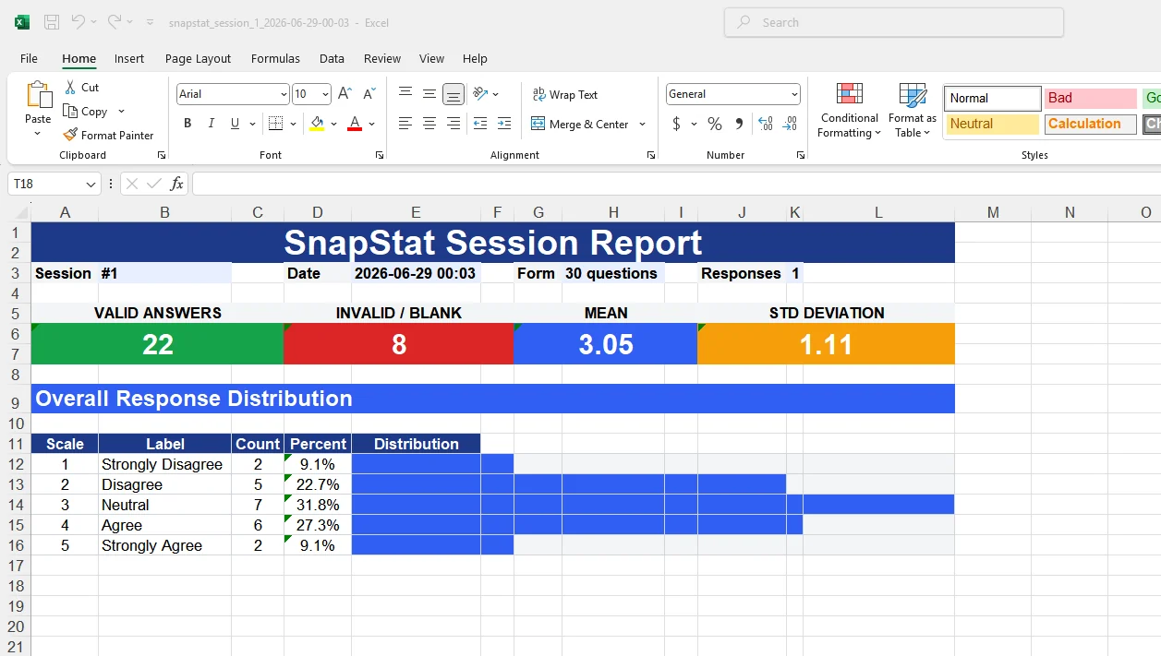Apply the Bad cell style
1161x656 pixels.
coord(1091,98)
